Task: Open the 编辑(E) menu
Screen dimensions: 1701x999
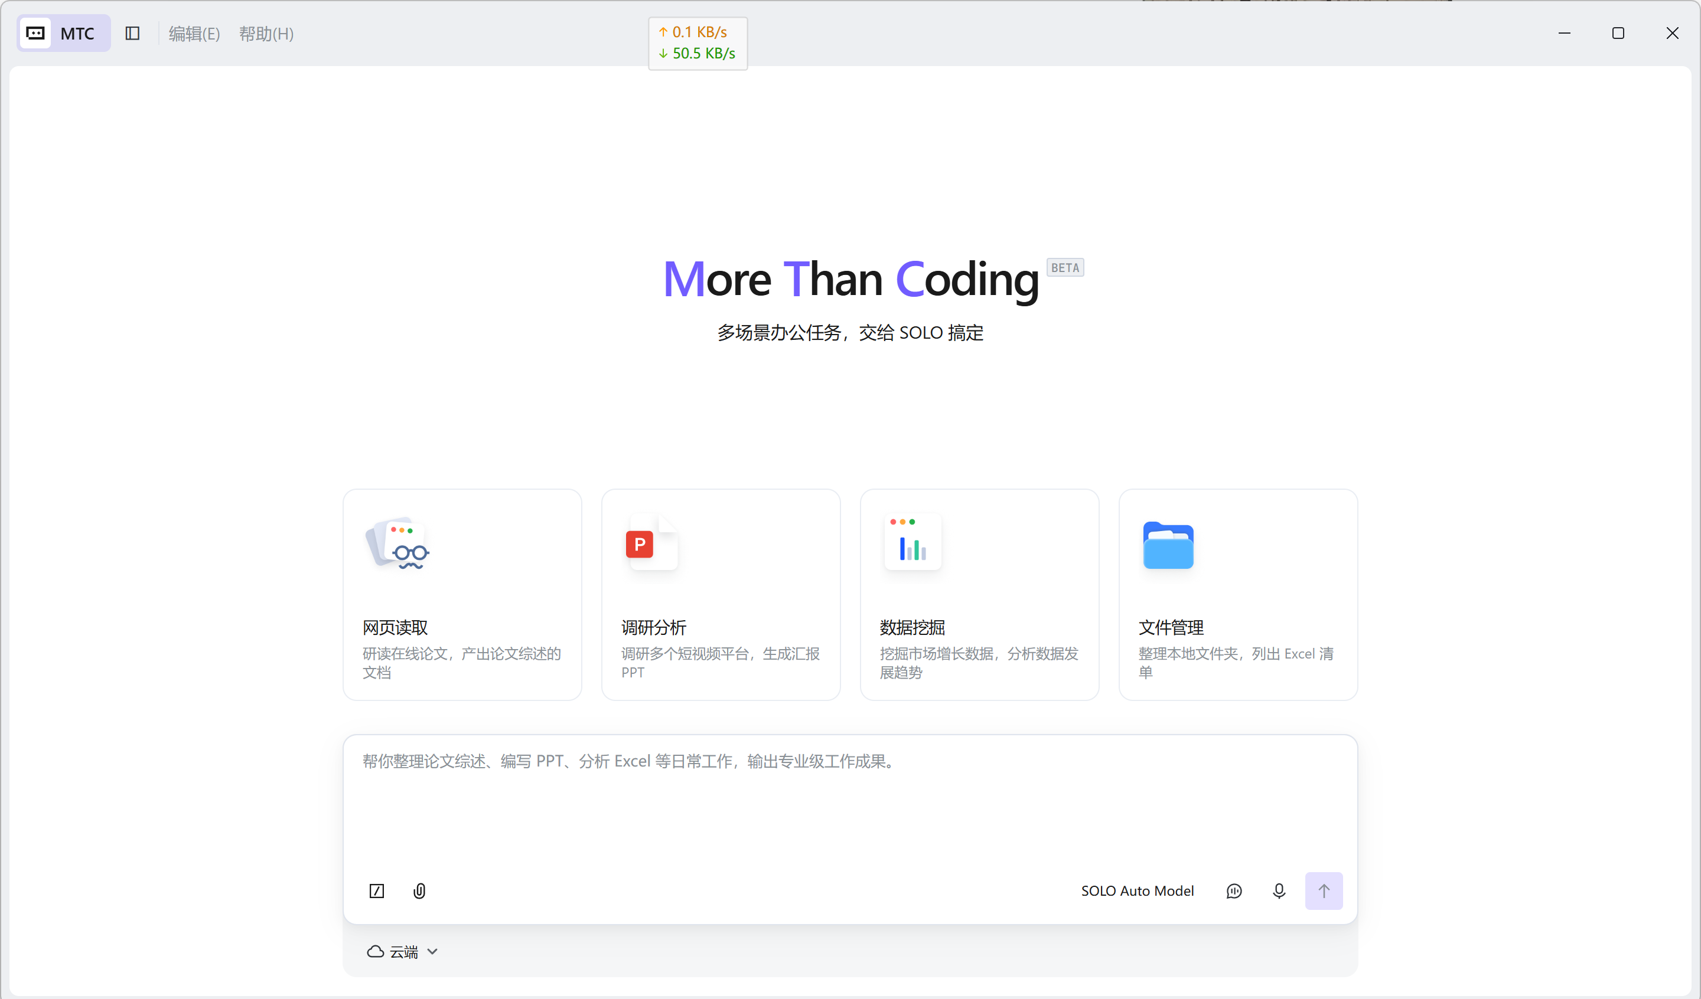Action: click(194, 34)
